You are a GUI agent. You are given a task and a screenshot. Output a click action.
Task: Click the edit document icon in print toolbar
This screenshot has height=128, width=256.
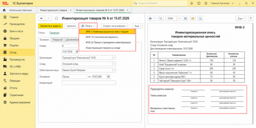[200, 18]
